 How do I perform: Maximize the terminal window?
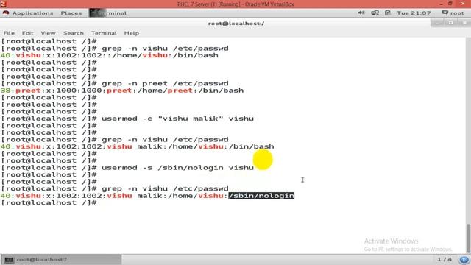click(450, 23)
